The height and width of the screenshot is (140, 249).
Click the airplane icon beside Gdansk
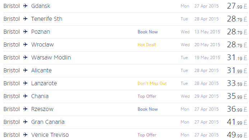click(x=25, y=6)
